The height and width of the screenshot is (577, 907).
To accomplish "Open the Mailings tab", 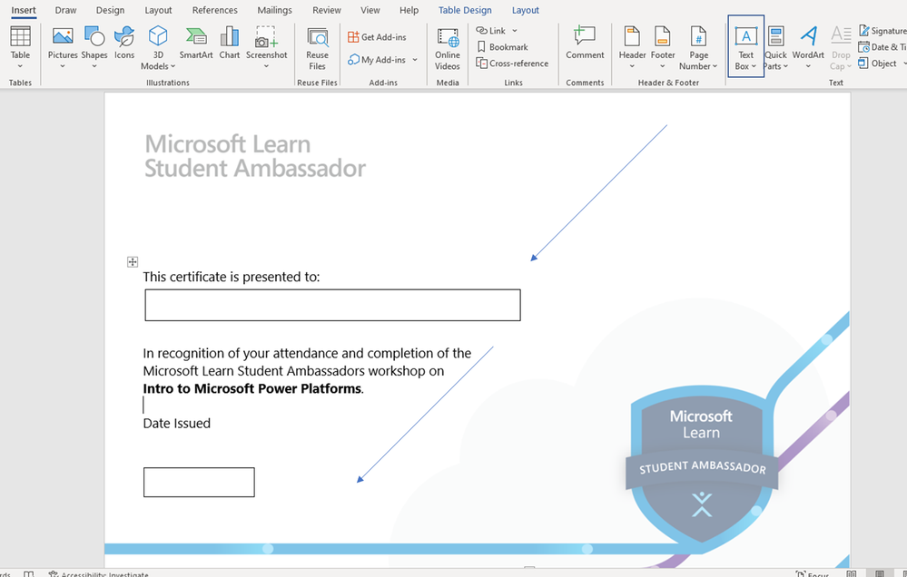I will [274, 10].
